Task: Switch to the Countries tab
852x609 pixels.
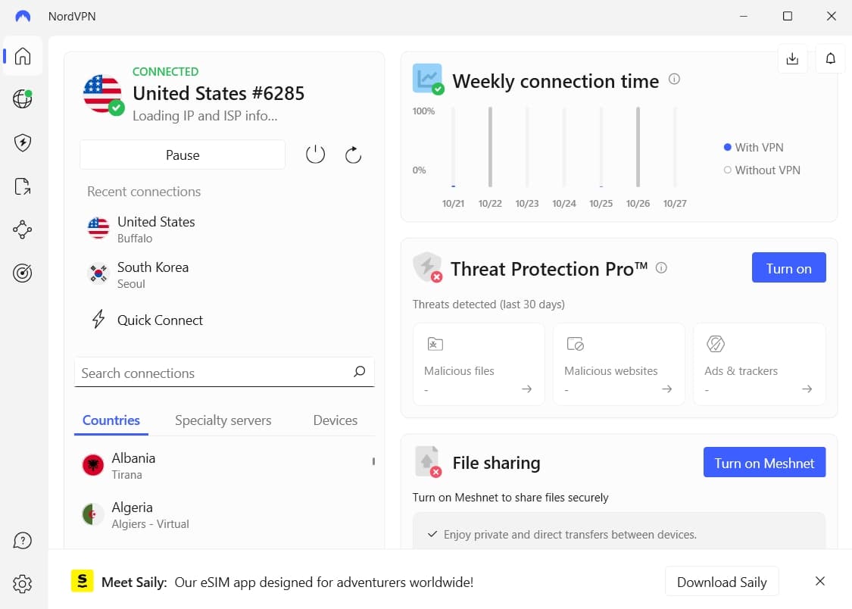Action: point(111,420)
